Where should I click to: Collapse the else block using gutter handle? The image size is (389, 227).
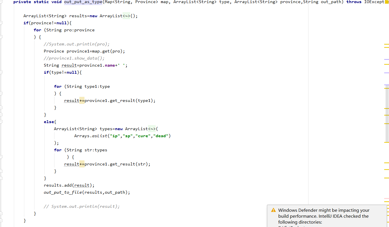1,122
